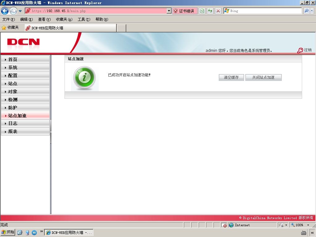Open the 文件(F) menu
The height and width of the screenshot is (237, 316).
coord(9,19)
